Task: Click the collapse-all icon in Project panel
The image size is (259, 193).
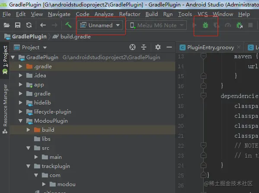Action: point(145,47)
